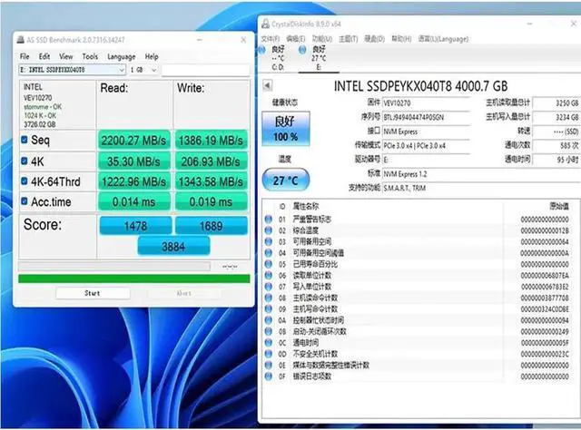Click status icon for attribute 01 严重警告标志

[x=268, y=219]
